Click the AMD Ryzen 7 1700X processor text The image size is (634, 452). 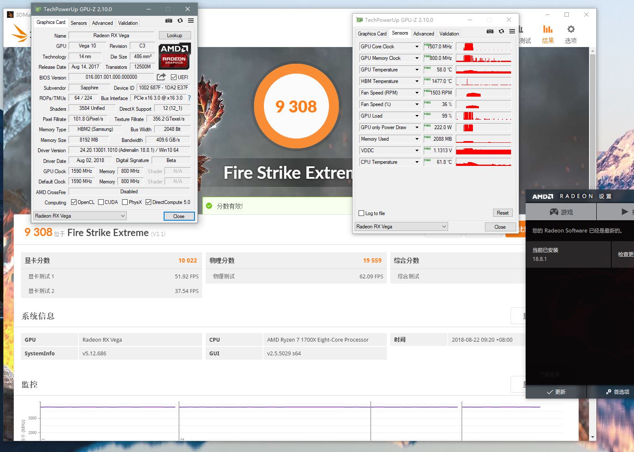[x=318, y=340]
